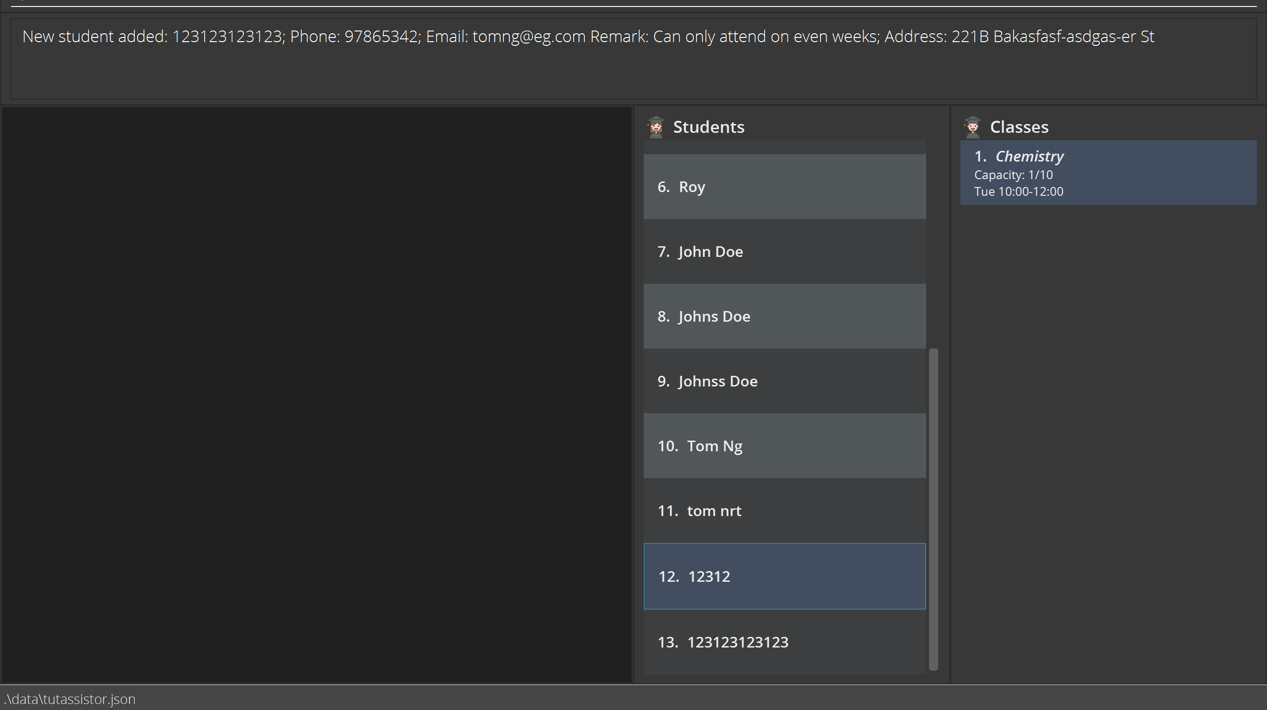Select student 7 John Doe
The image size is (1267, 710).
pos(784,252)
